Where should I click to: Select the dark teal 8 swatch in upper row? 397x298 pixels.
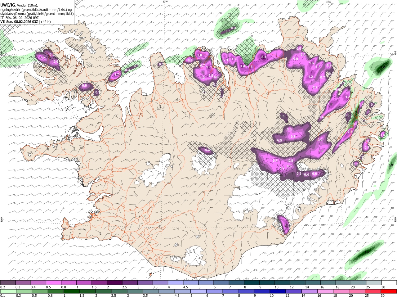tap(251, 282)
